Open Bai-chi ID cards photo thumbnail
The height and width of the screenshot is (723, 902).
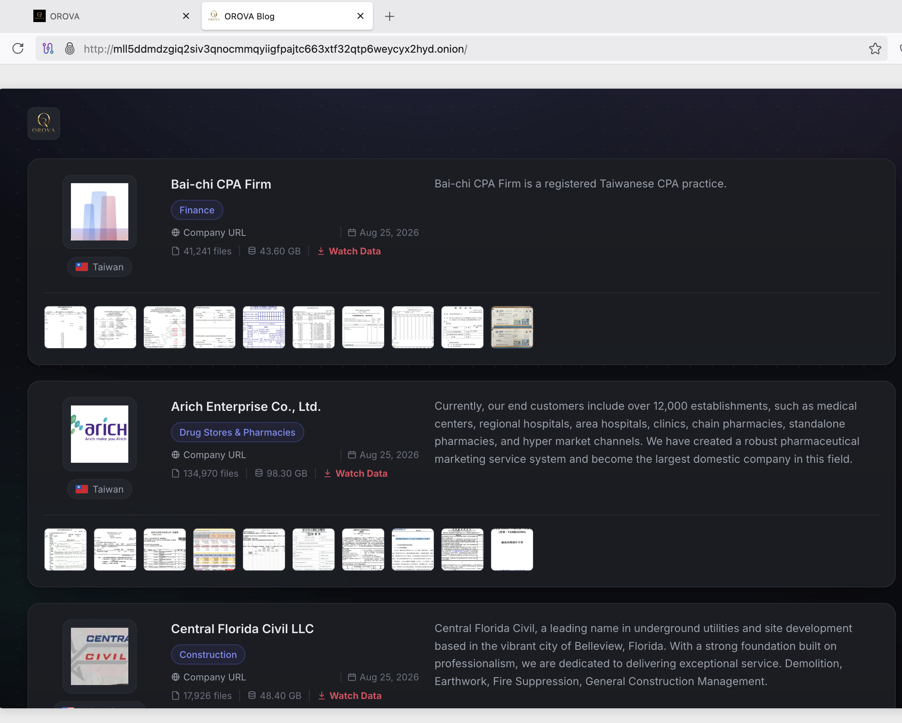[512, 327]
